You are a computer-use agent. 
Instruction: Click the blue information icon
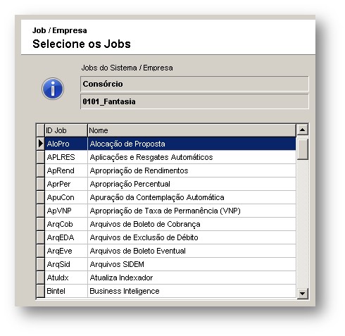[x=53, y=89]
